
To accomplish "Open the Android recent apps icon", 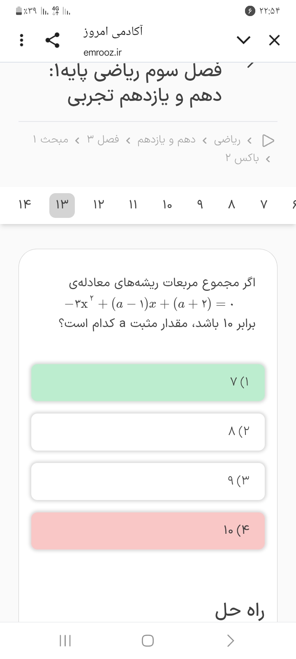I will pyautogui.click(x=65, y=640).
